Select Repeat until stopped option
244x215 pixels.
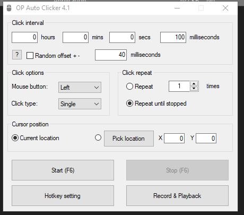click(x=129, y=104)
